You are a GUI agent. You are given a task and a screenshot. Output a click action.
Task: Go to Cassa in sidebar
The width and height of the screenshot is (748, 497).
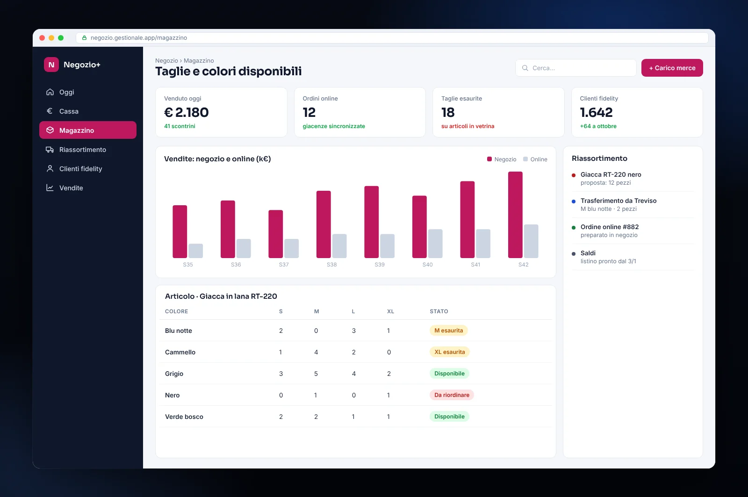pos(88,111)
